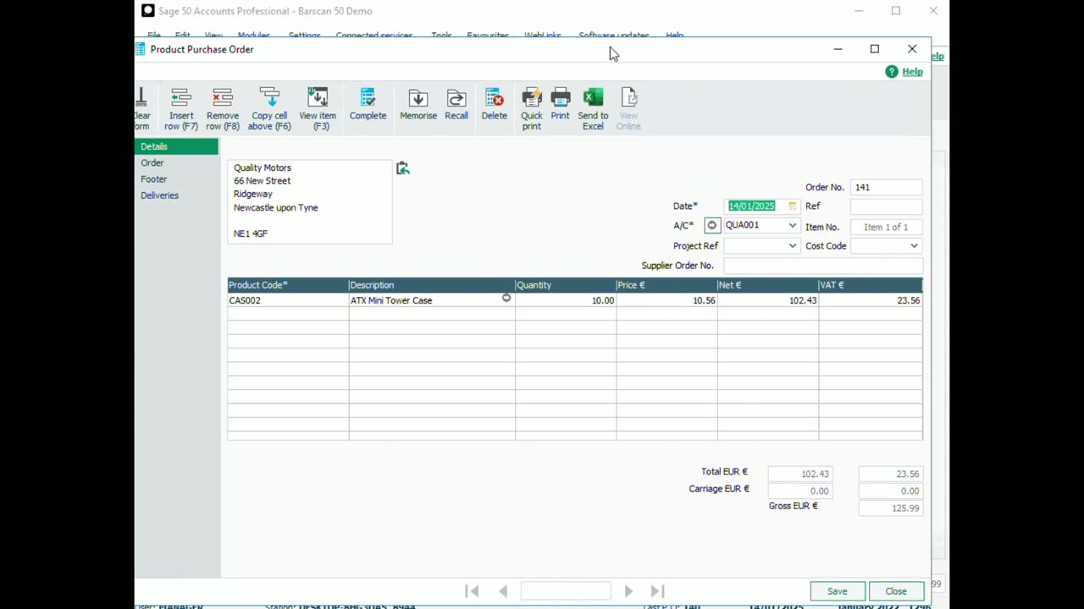Expand the A/C QUA001 dropdown

pos(792,226)
